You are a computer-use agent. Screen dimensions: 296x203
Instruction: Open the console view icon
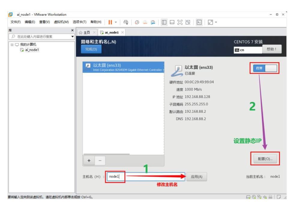[x=199, y=22]
